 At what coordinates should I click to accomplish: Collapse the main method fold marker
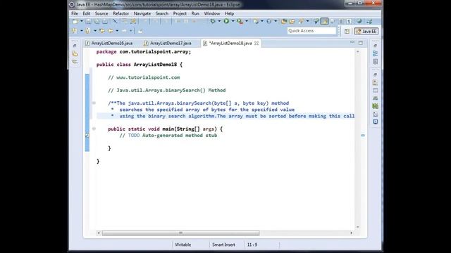pos(94,129)
